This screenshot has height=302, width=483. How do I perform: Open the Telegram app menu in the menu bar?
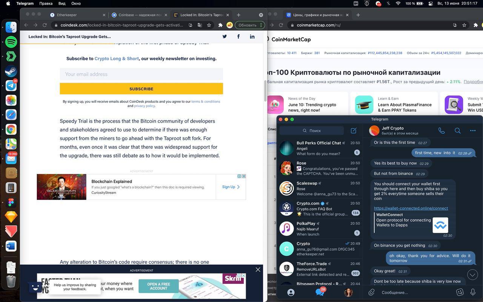point(25,3)
